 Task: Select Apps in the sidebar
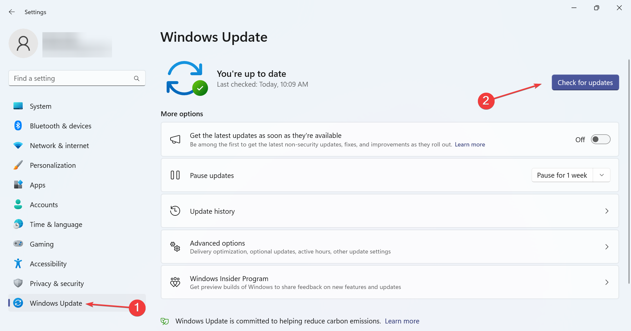click(x=77, y=185)
